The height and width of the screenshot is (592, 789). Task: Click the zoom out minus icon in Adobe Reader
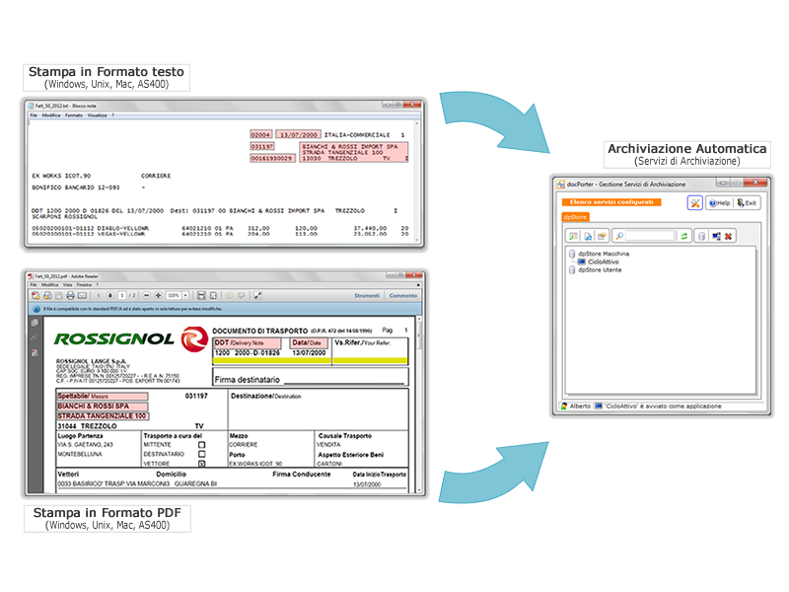146,295
